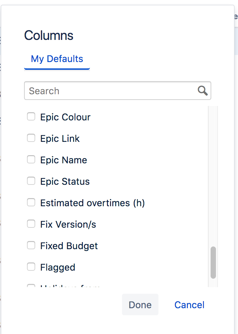Select Estimated overtimes (h) checkbox
The width and height of the screenshot is (238, 334).
click(31, 202)
